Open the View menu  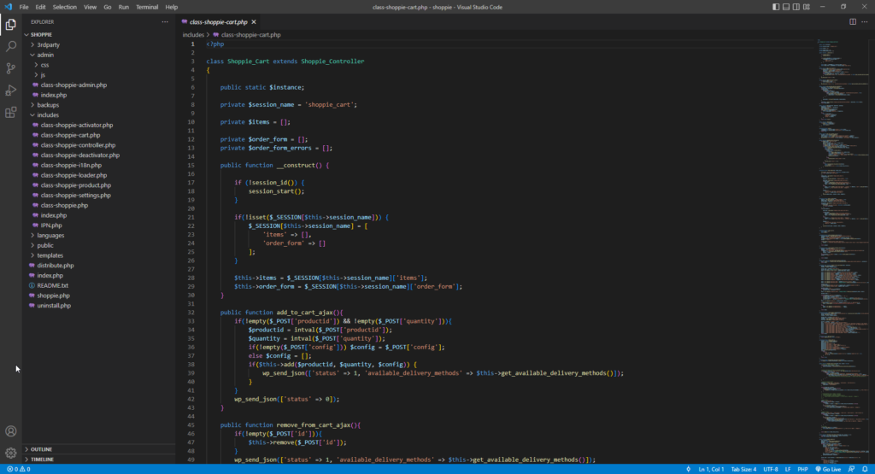click(x=90, y=7)
